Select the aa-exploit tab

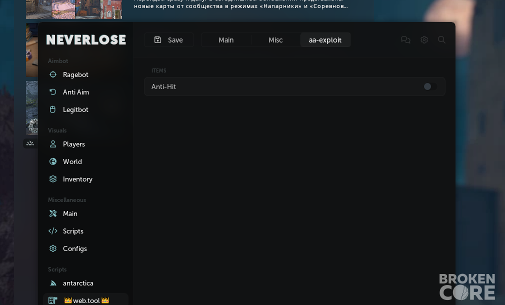tap(325, 40)
